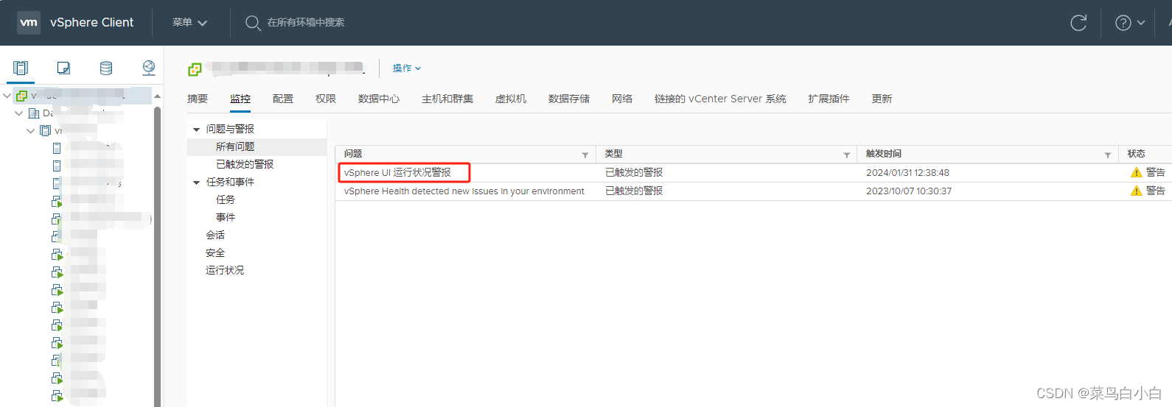Click the 2024/01/31 12:38:48 trigger time
1172x407 pixels.
(907, 173)
